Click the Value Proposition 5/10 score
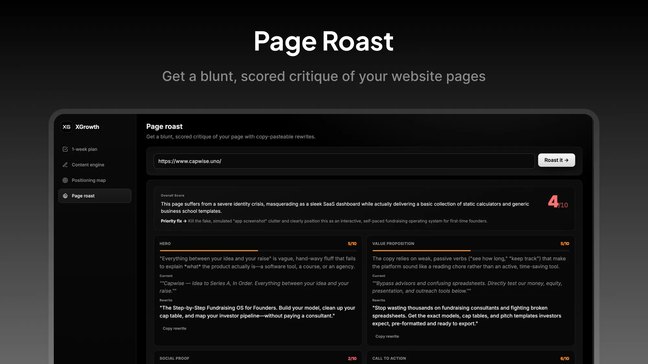This screenshot has width=648, height=364. (565, 244)
